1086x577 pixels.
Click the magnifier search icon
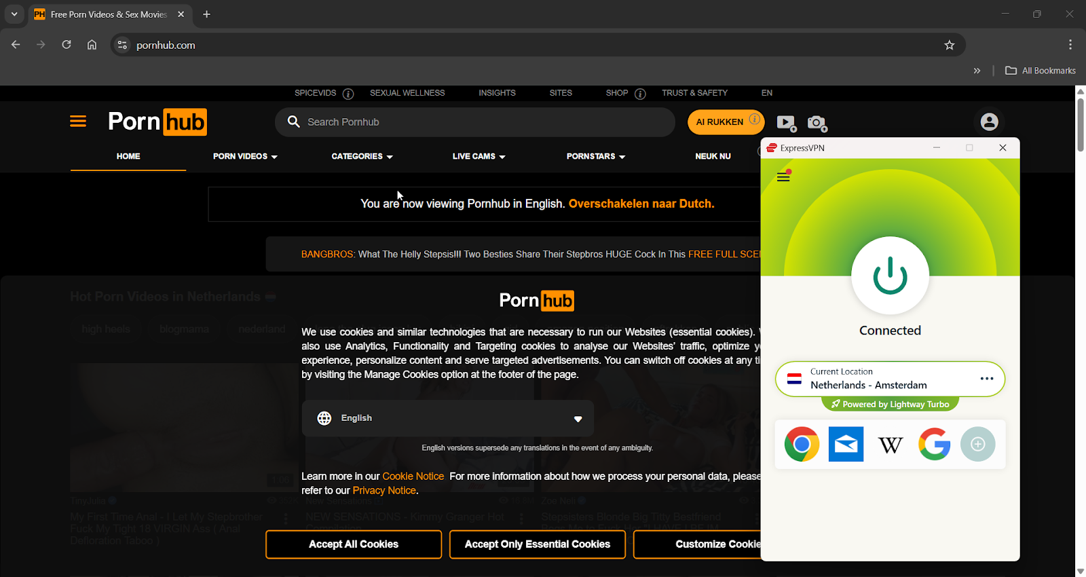click(293, 122)
